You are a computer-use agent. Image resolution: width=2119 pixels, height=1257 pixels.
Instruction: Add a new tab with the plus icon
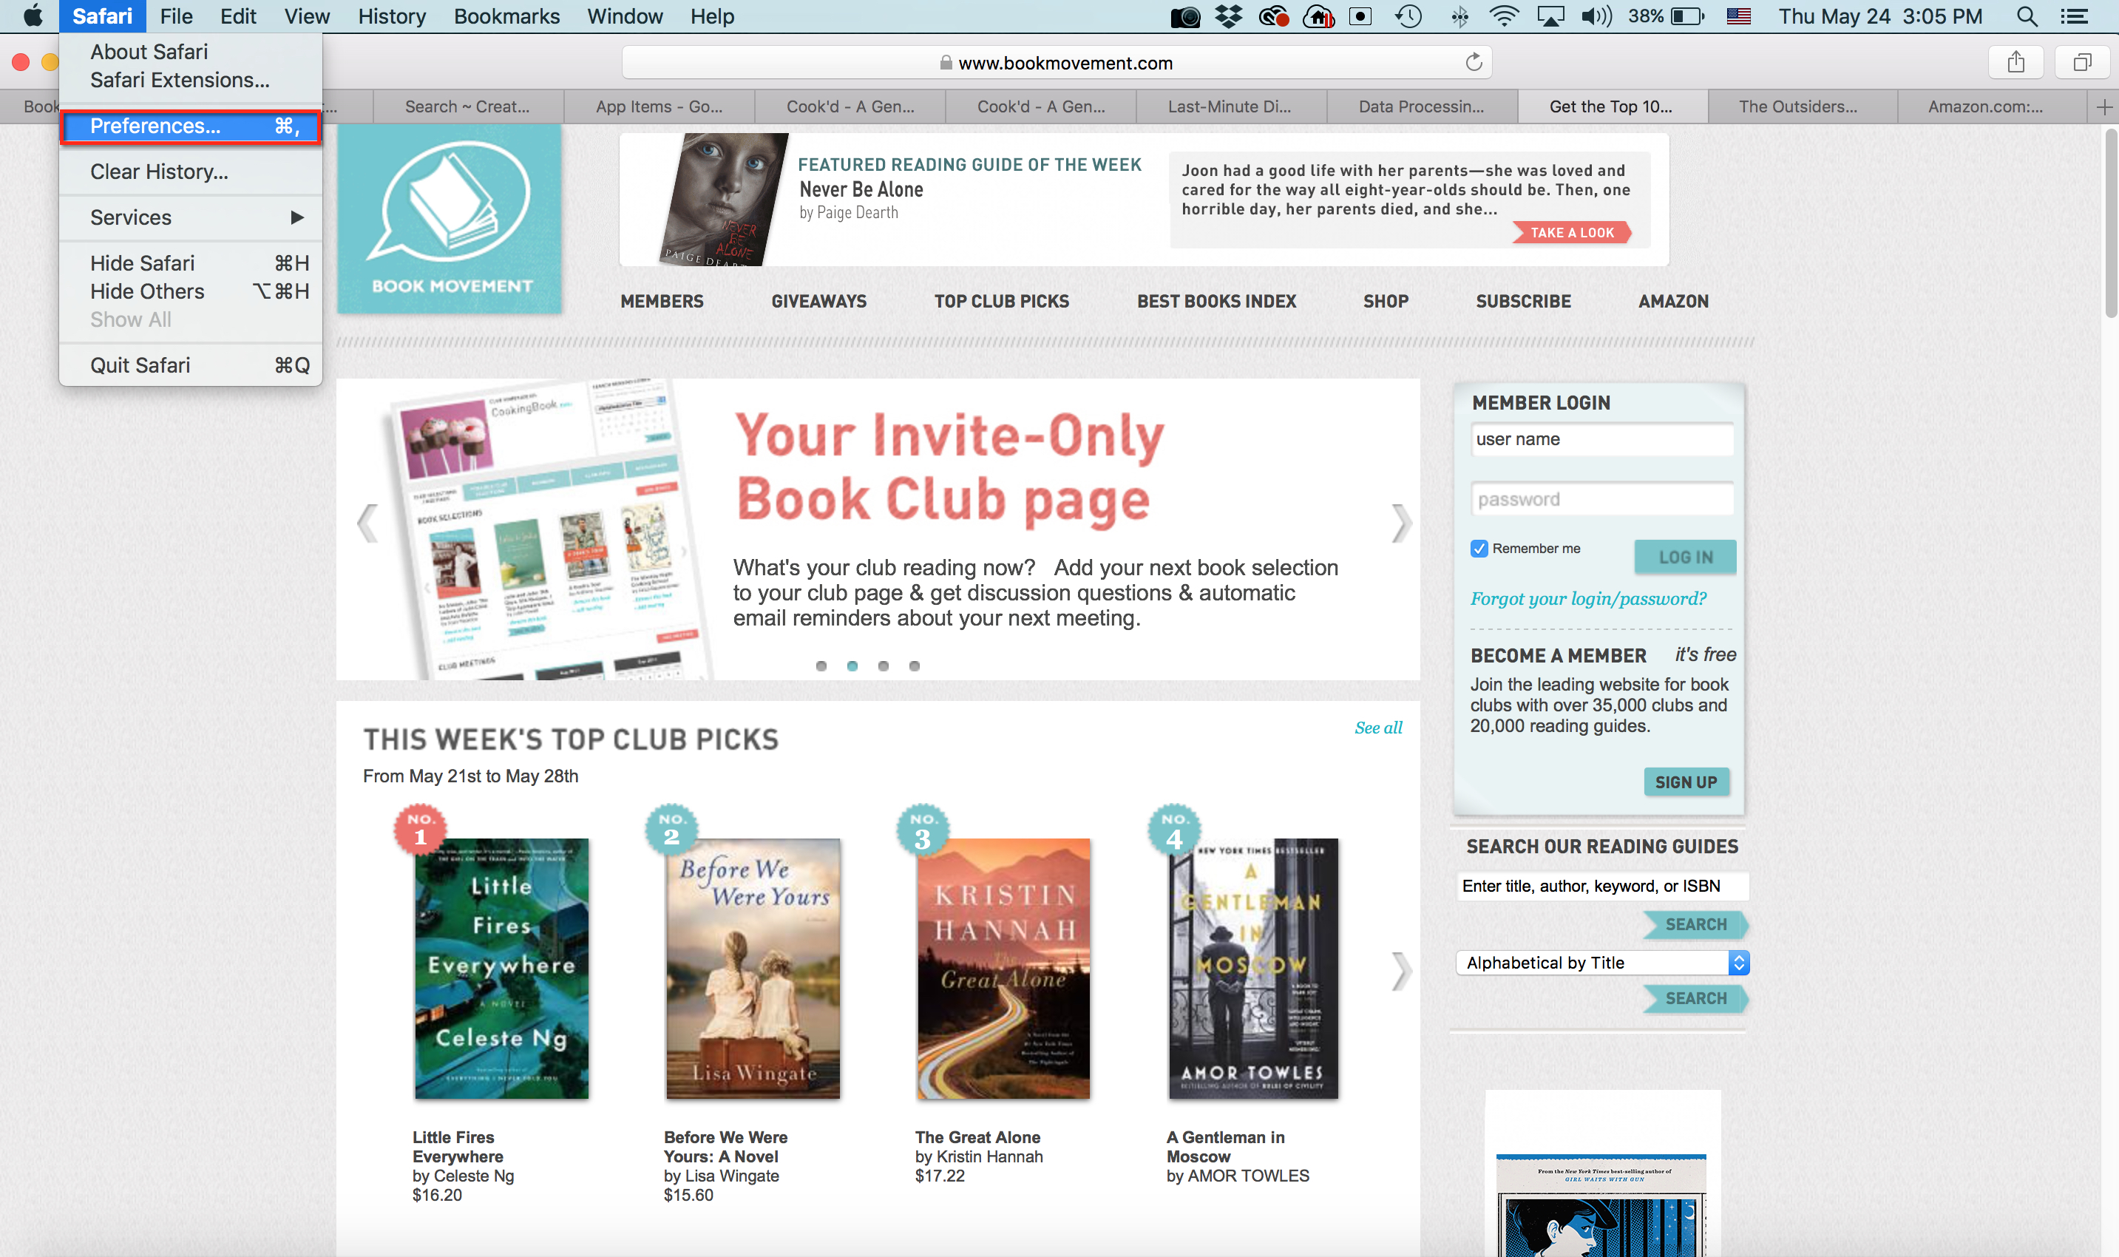tap(2103, 106)
